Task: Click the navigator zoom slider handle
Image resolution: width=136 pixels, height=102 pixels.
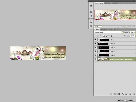Action: tap(127, 27)
